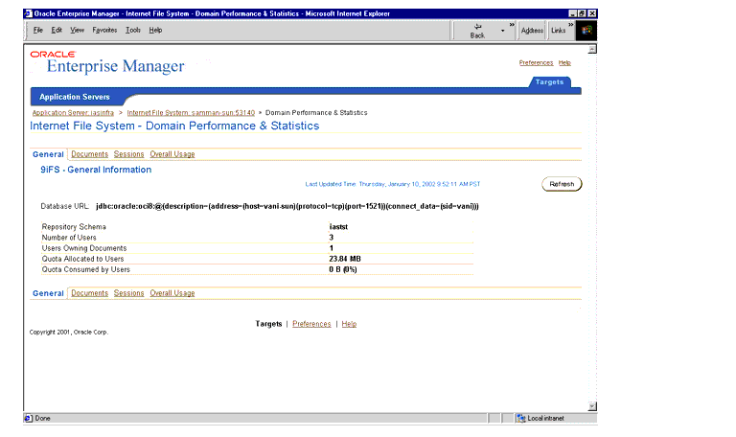Click the Back arrow toolbar button

[477, 31]
